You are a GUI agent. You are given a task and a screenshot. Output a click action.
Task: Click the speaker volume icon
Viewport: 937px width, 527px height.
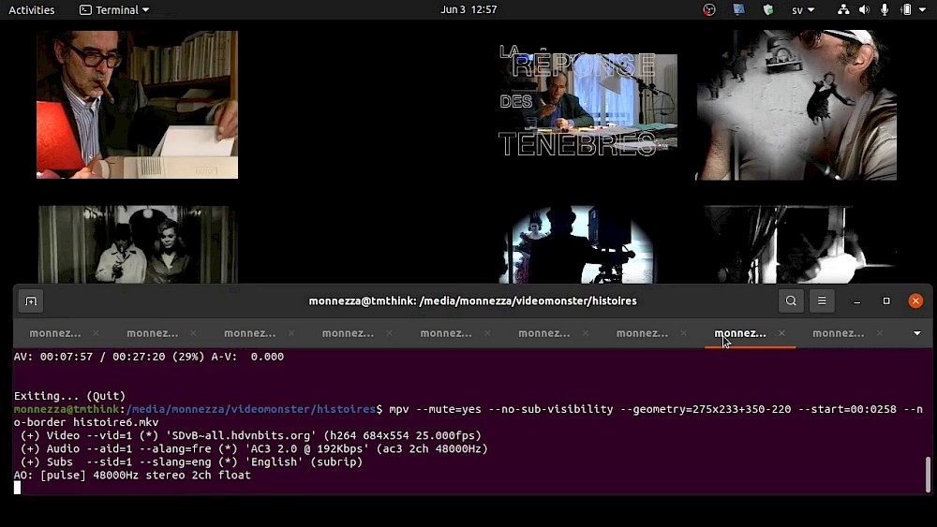point(864,10)
